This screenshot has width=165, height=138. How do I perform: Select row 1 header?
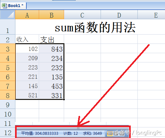[x=8, y=27]
